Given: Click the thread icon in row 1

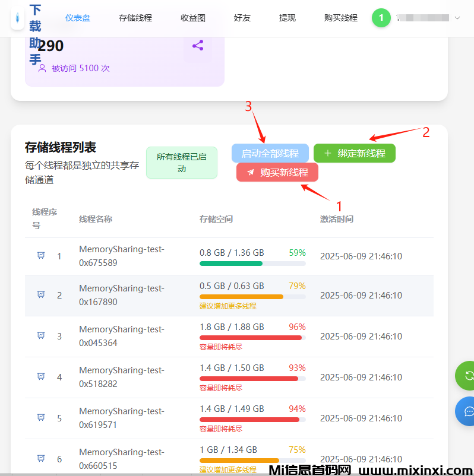Looking at the screenshot, I should (x=41, y=256).
